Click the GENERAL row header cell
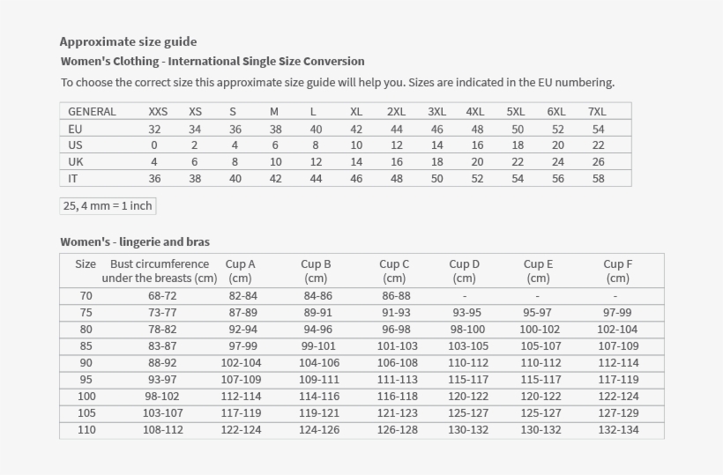Viewport: 723px width, 475px height. (92, 111)
